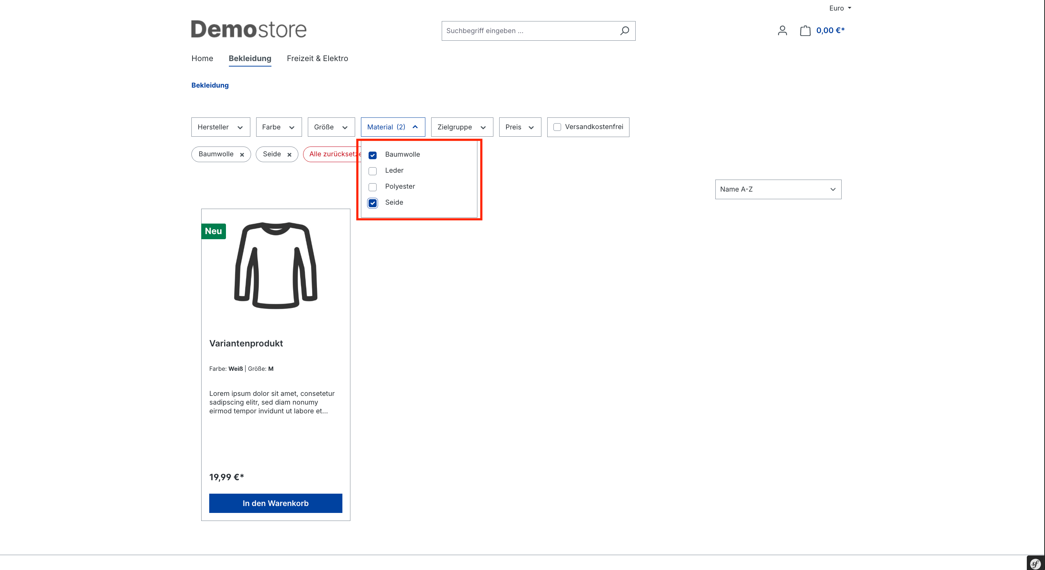The height and width of the screenshot is (570, 1045).
Task: Expand the Größe filter dropdown
Action: point(331,127)
